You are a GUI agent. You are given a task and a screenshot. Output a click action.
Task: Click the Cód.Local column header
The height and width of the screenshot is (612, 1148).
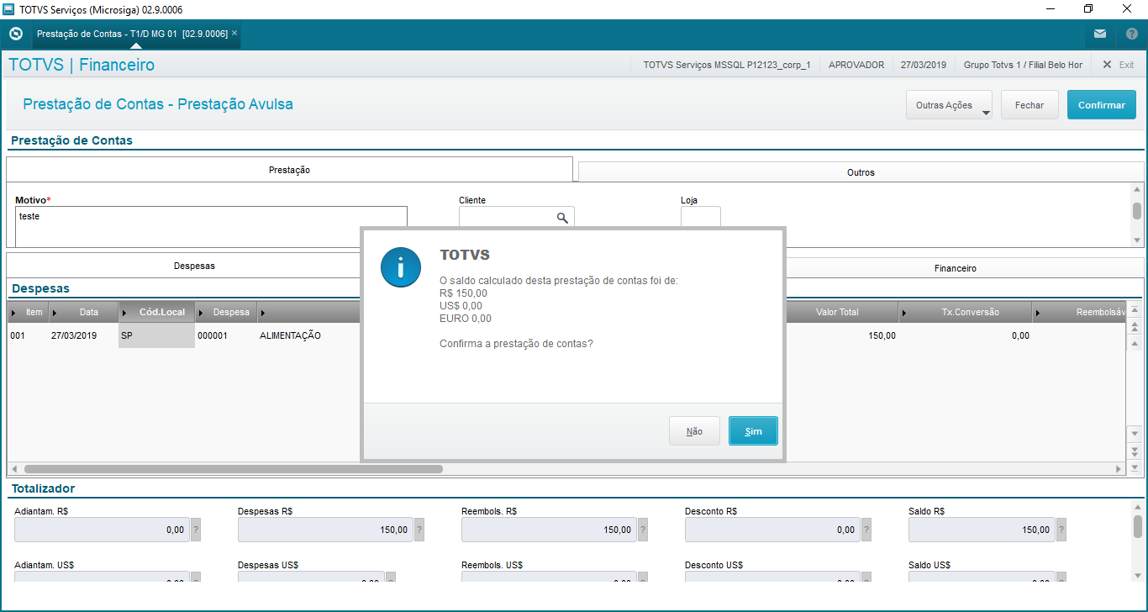156,312
